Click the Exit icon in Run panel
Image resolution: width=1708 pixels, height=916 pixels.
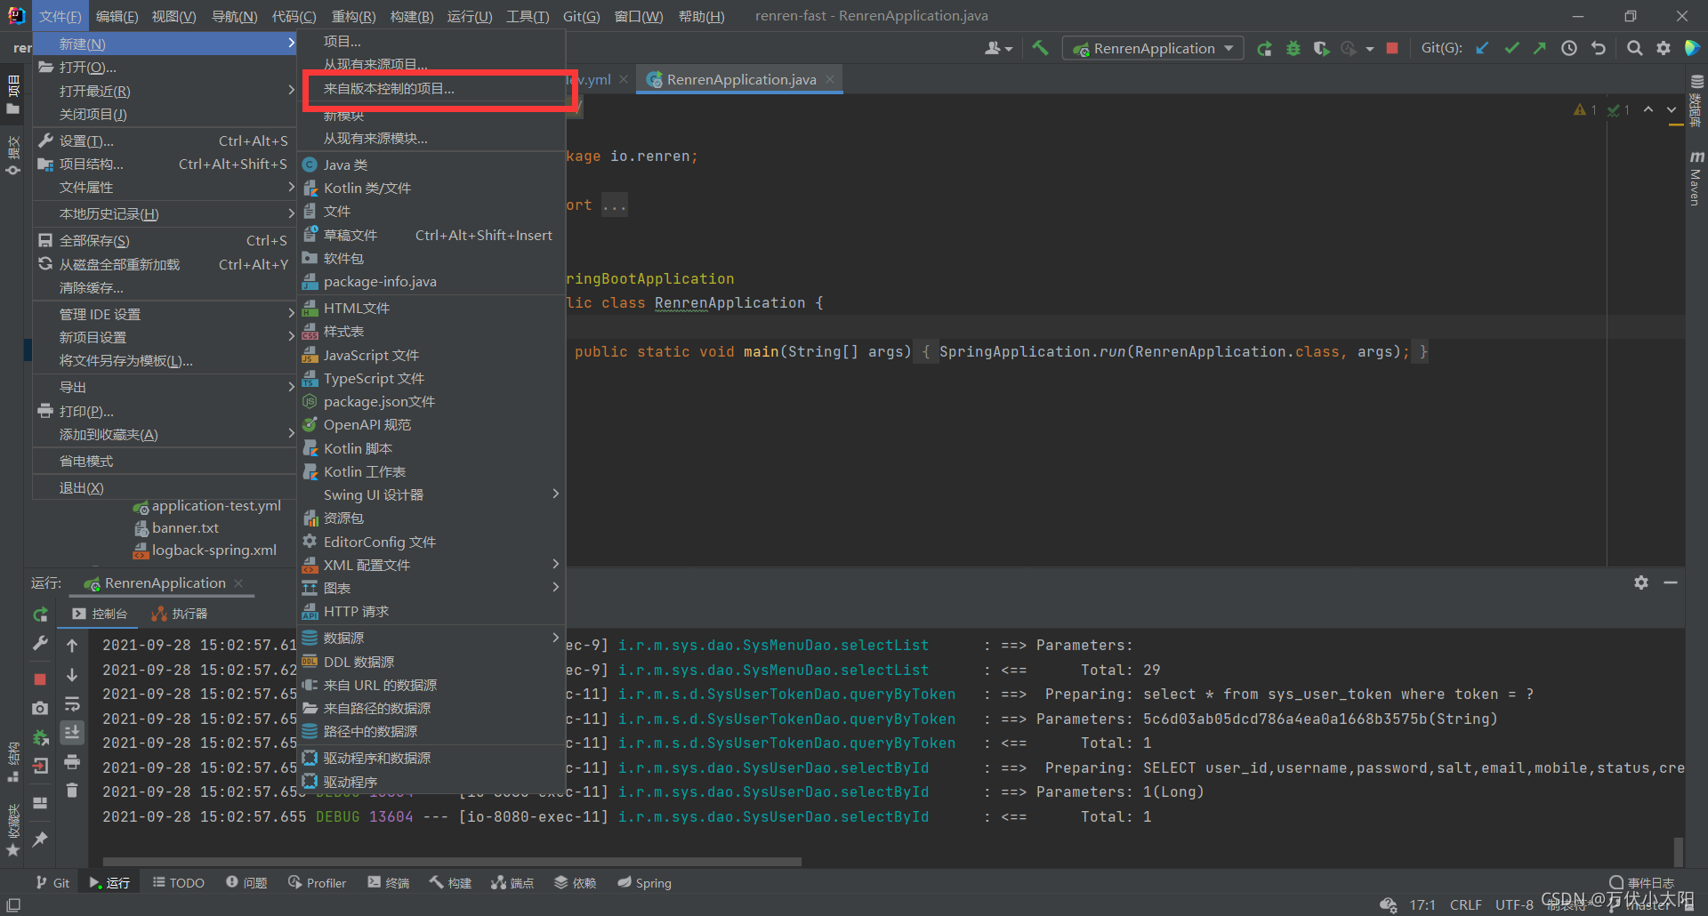(40, 766)
